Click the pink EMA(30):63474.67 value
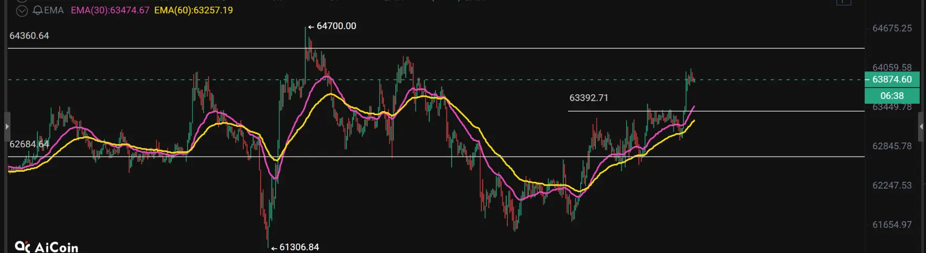This screenshot has width=926, height=253. pyautogui.click(x=110, y=10)
